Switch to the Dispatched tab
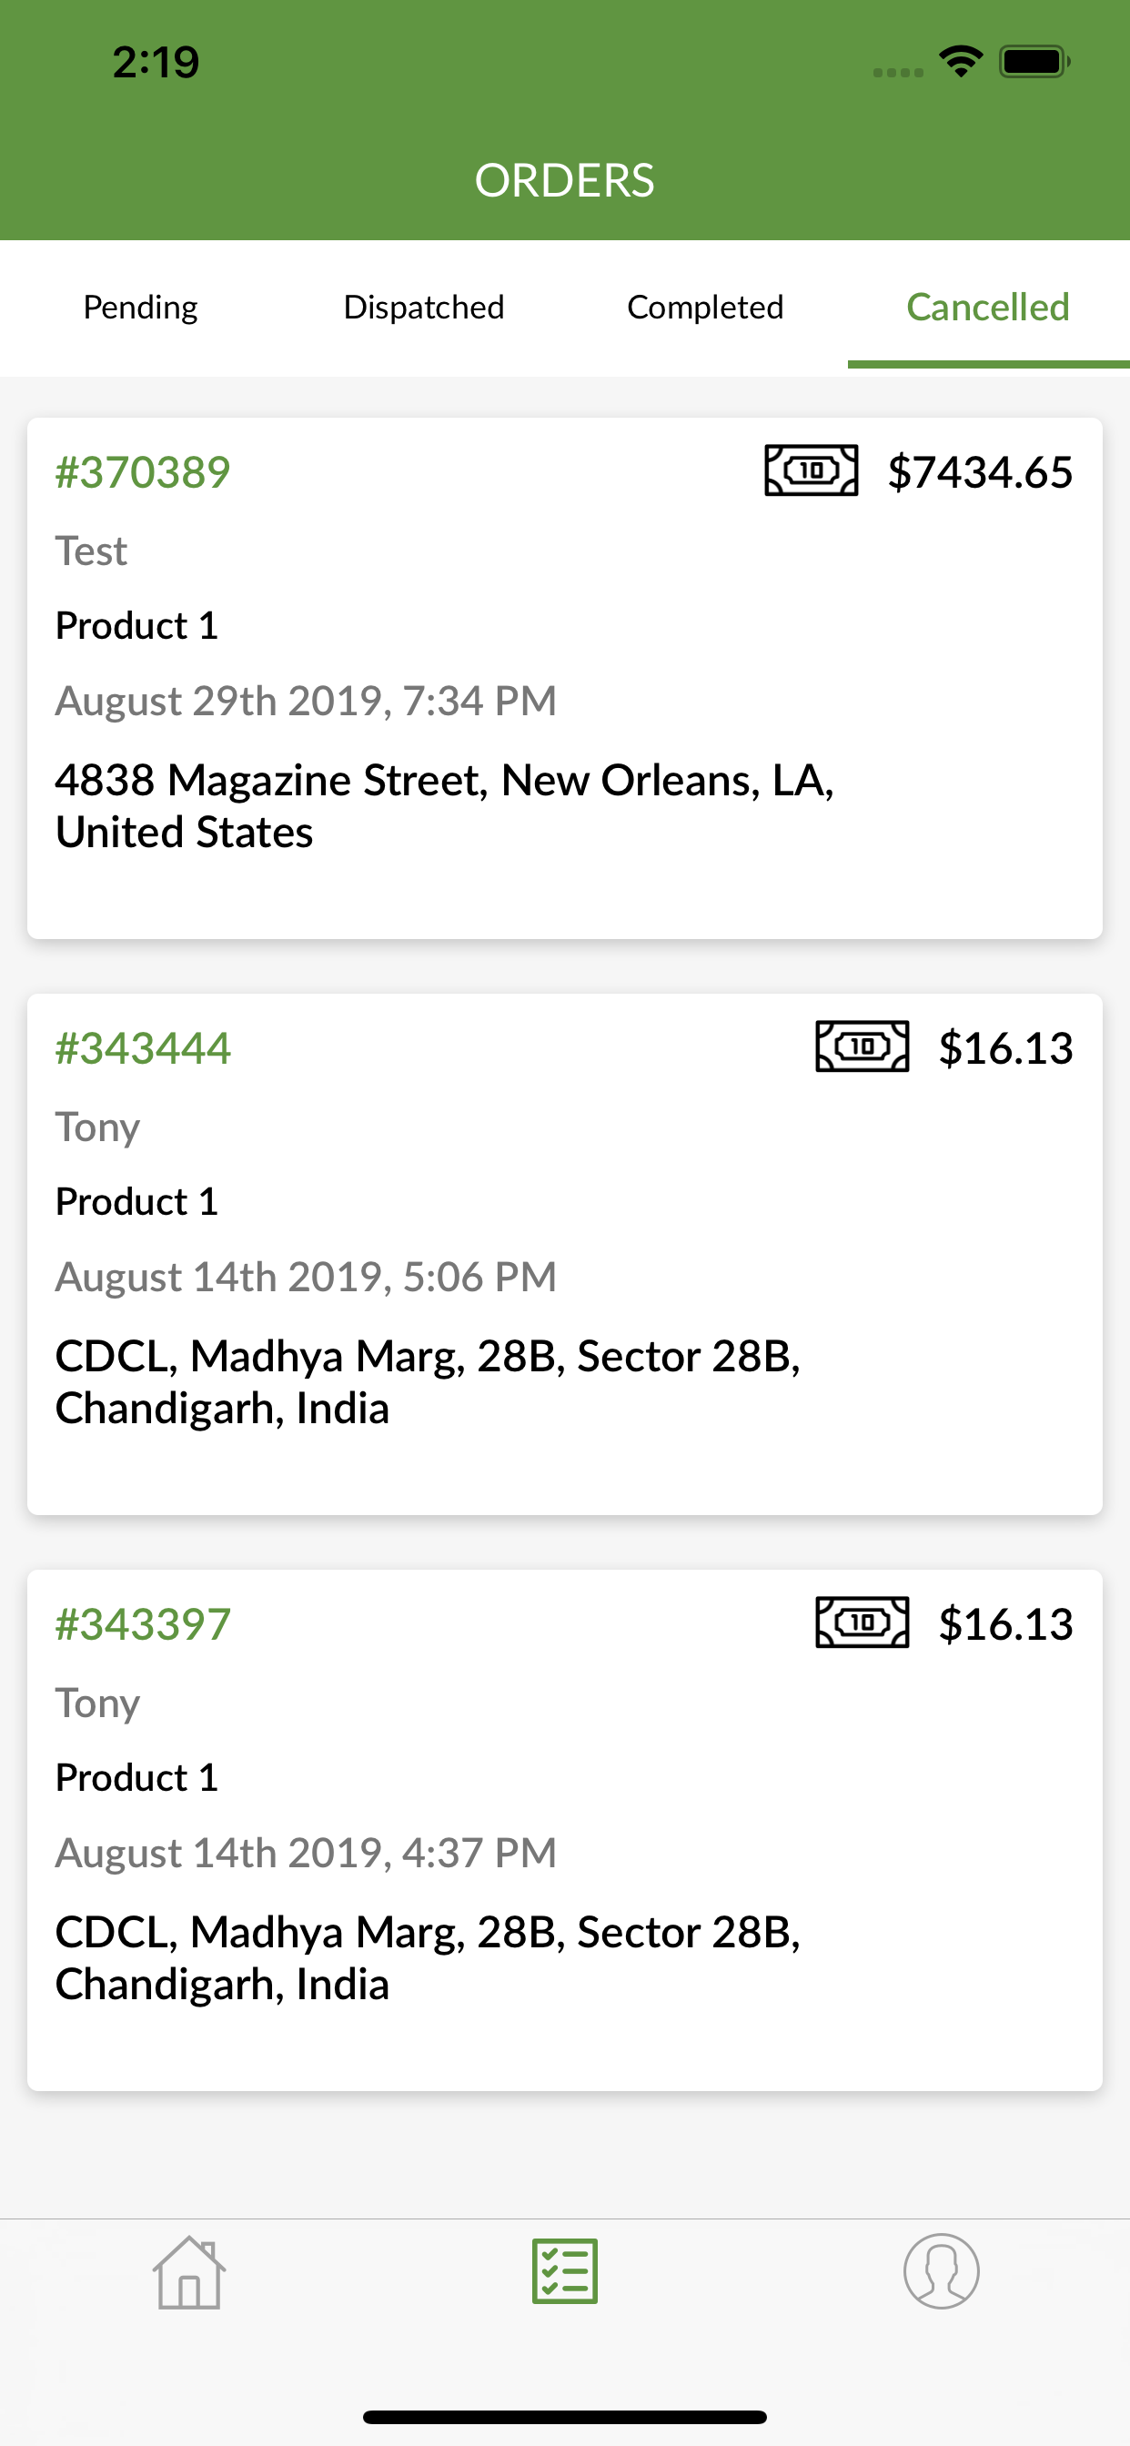 coord(423,308)
